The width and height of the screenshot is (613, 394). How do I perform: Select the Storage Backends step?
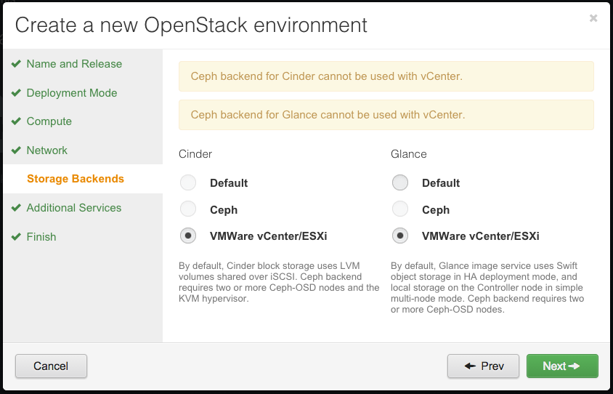[76, 179]
